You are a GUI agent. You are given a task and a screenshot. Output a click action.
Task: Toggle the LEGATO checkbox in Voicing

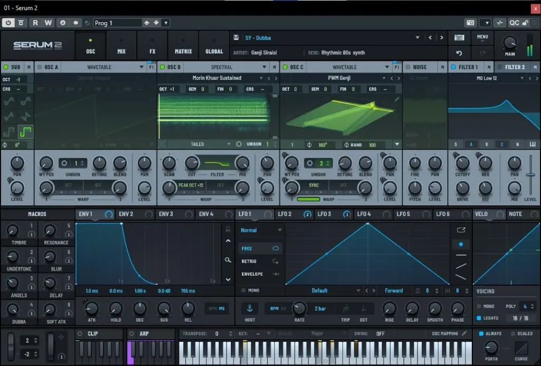point(479,318)
